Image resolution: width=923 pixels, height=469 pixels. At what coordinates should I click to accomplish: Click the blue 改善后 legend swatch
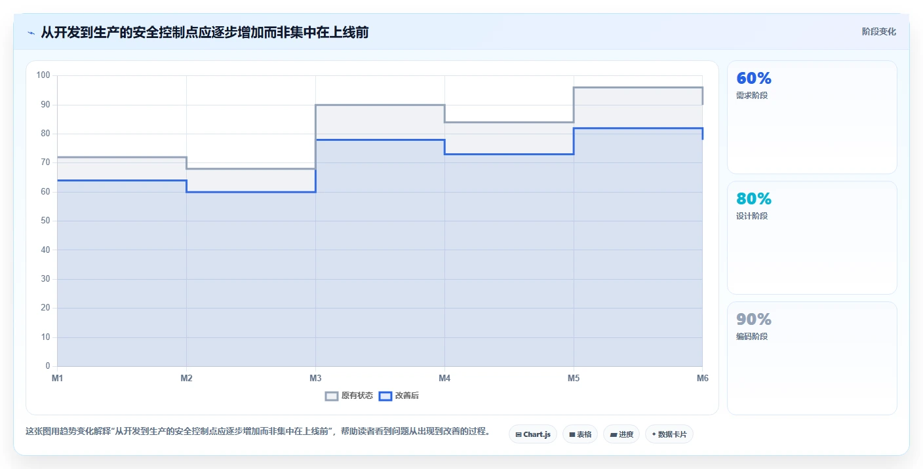tap(385, 396)
